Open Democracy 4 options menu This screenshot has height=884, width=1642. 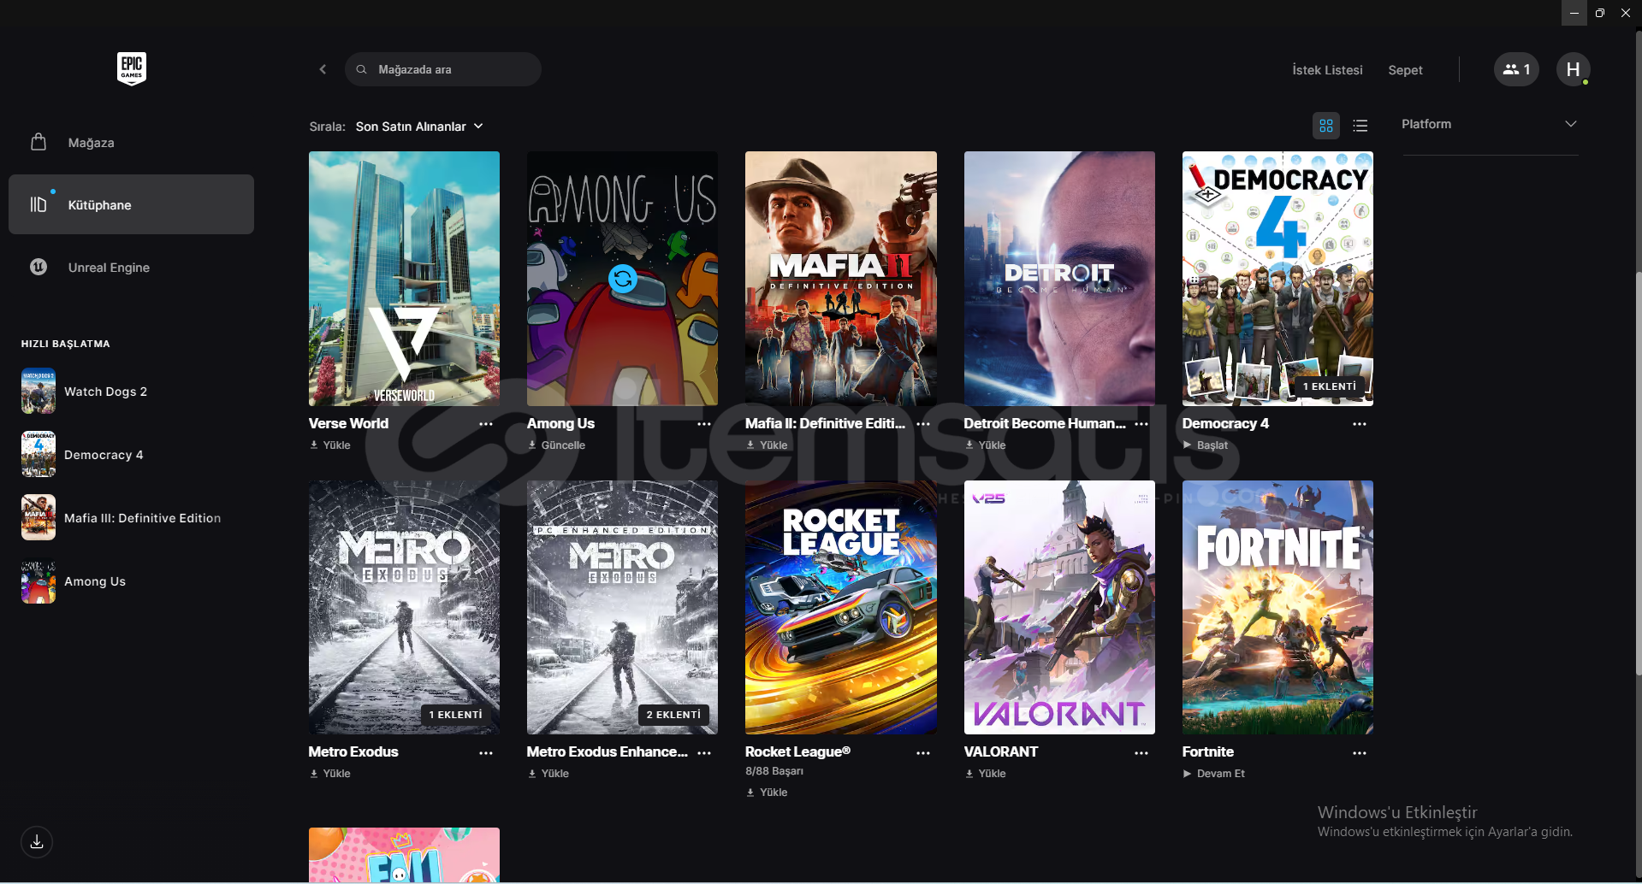(1360, 424)
